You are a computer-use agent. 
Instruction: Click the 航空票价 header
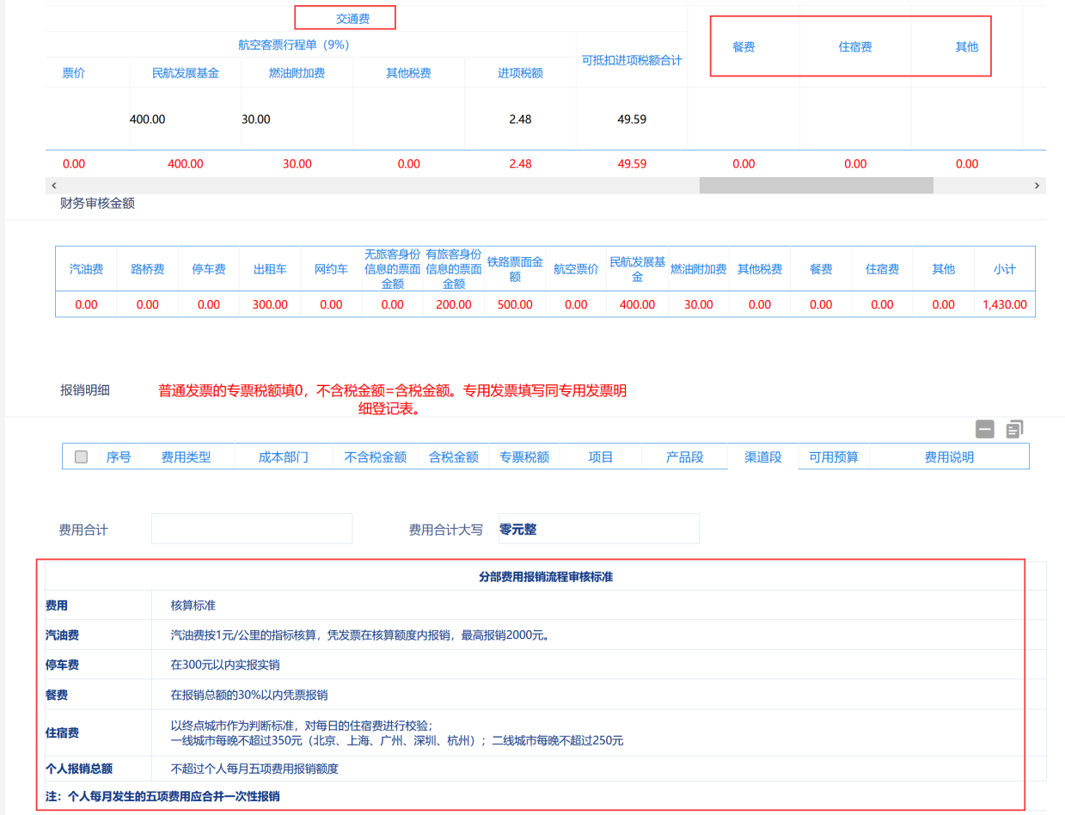tap(576, 269)
